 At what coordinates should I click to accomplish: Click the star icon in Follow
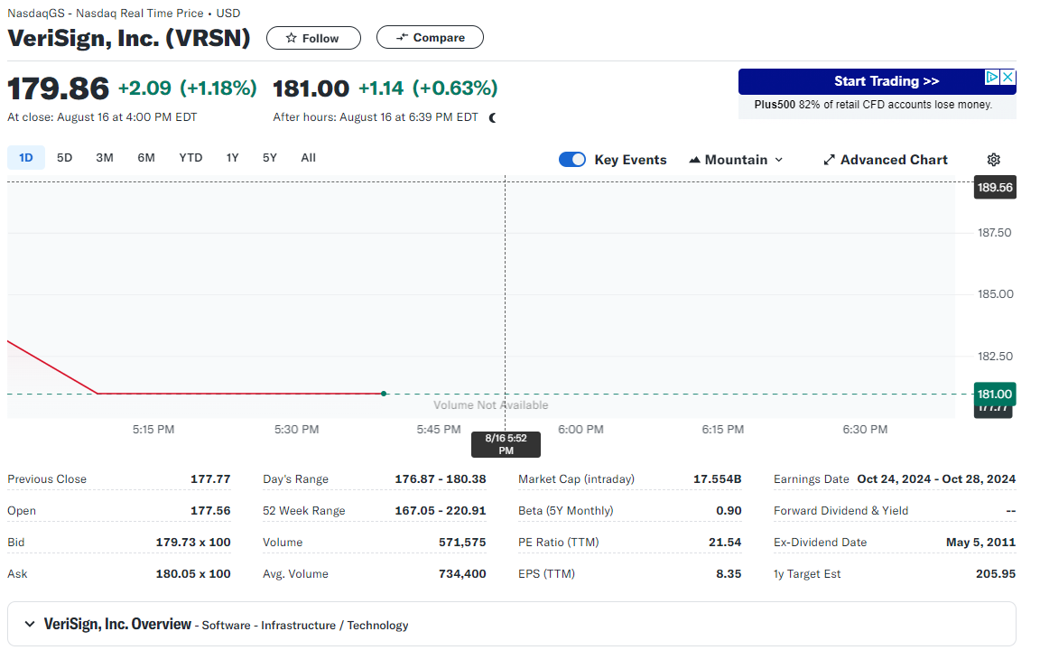[x=291, y=38]
